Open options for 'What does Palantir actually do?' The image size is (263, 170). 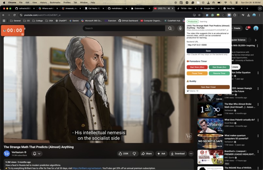258,120
